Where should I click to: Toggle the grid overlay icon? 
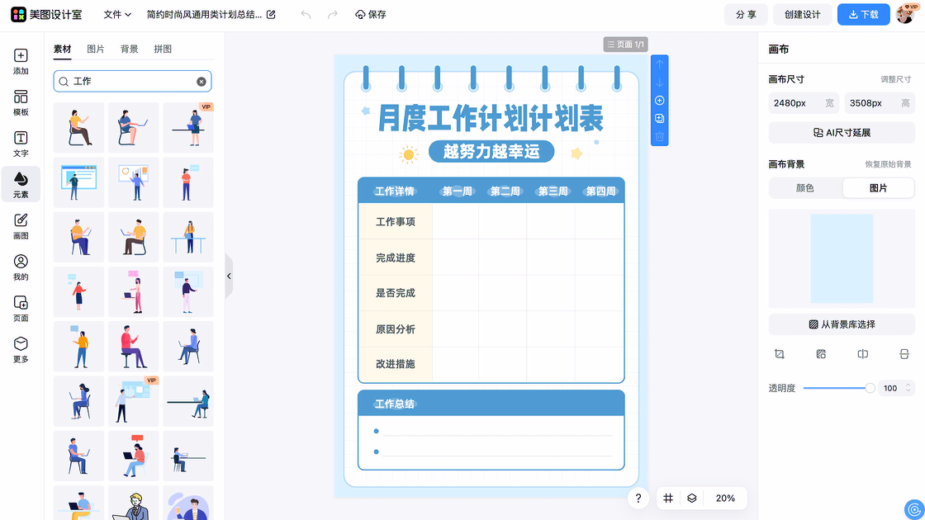[x=668, y=499]
